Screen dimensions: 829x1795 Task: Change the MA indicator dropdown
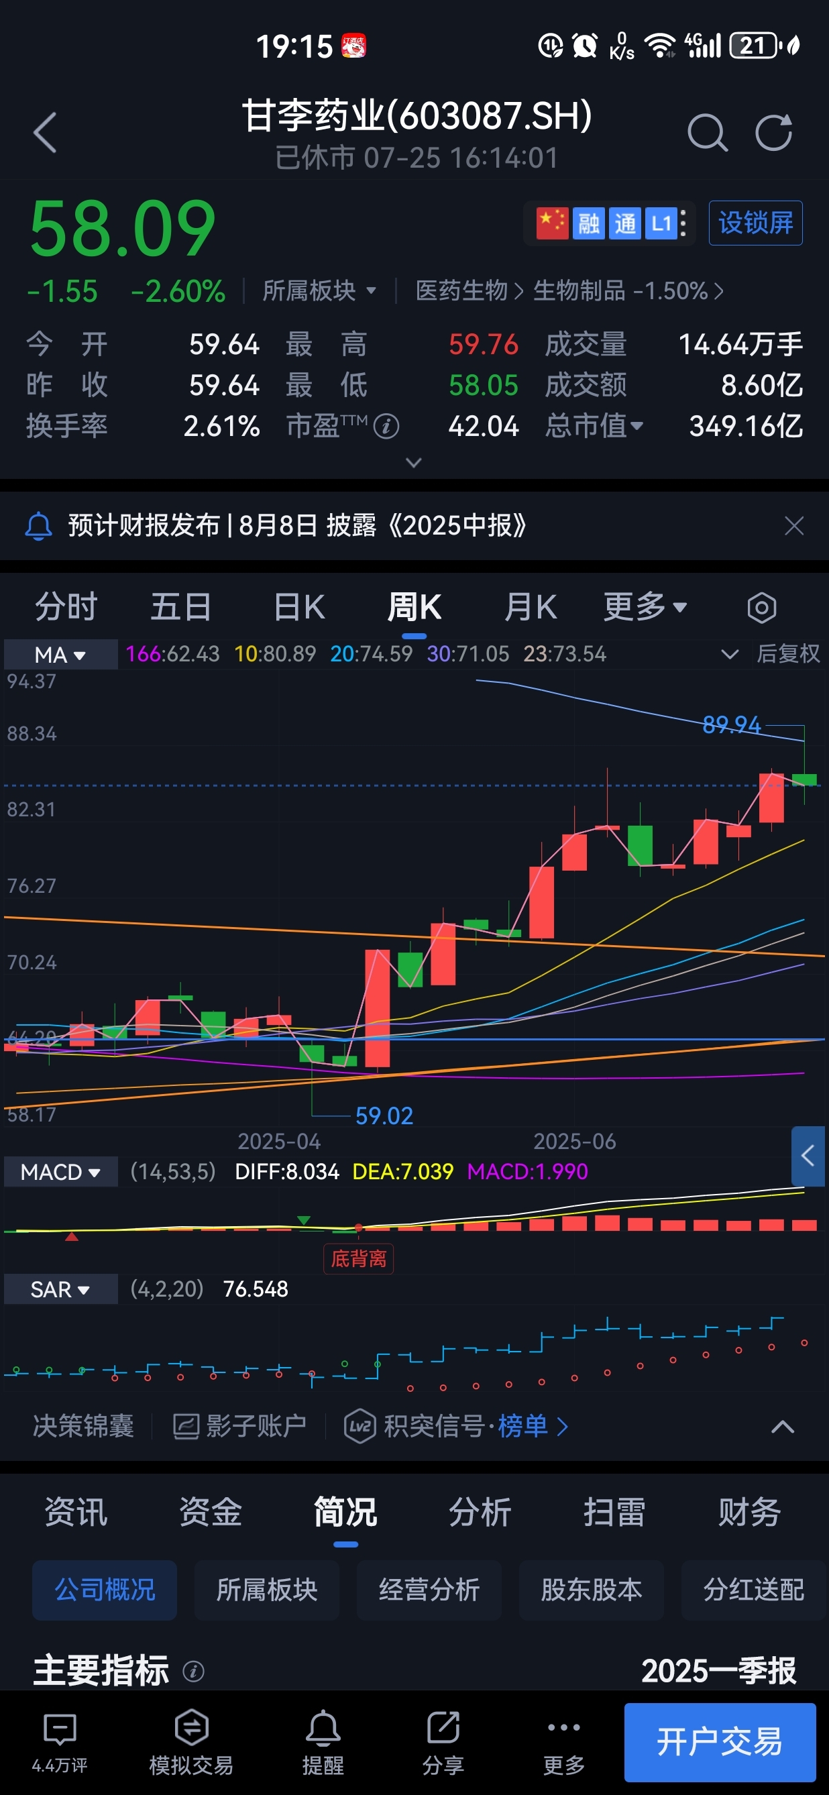[x=60, y=654]
